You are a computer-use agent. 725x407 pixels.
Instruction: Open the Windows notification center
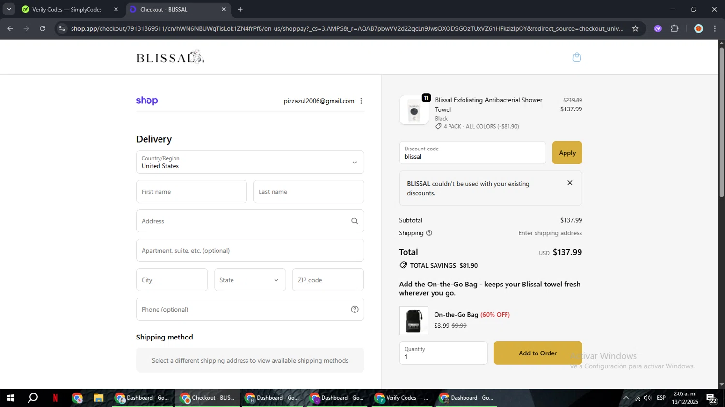tap(711, 398)
